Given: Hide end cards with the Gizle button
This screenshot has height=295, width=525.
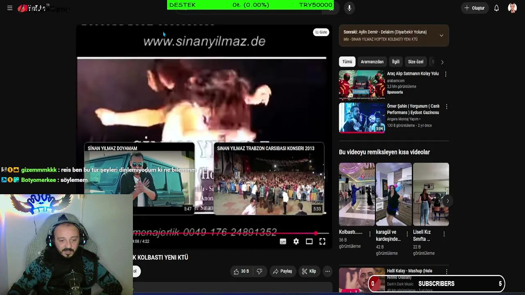Looking at the screenshot, I should point(321,32).
